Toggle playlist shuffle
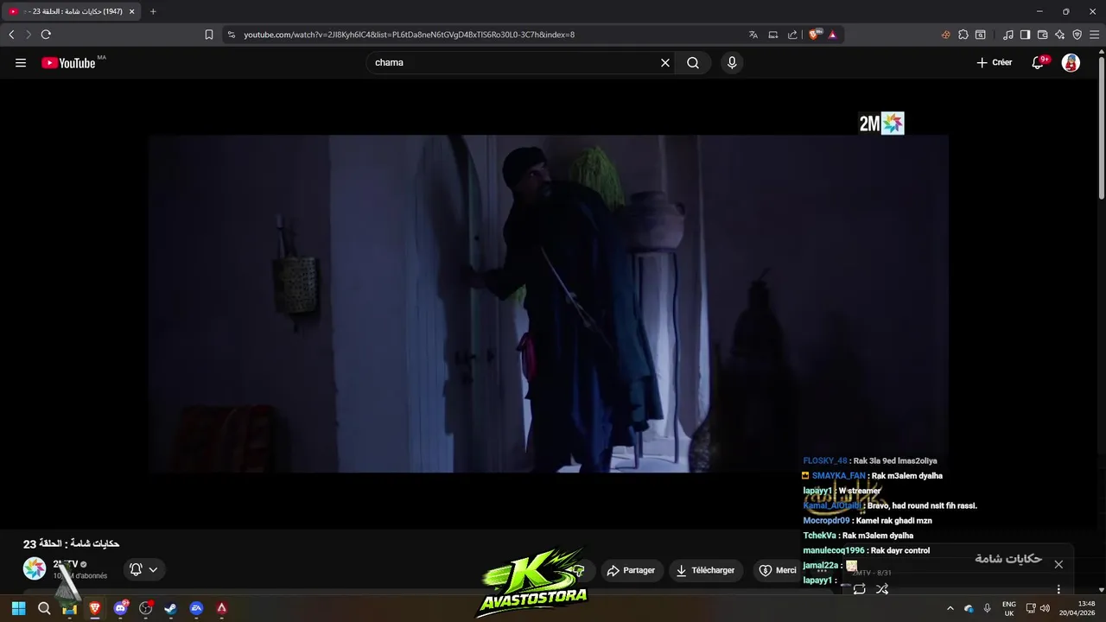The image size is (1106, 622). click(882, 589)
